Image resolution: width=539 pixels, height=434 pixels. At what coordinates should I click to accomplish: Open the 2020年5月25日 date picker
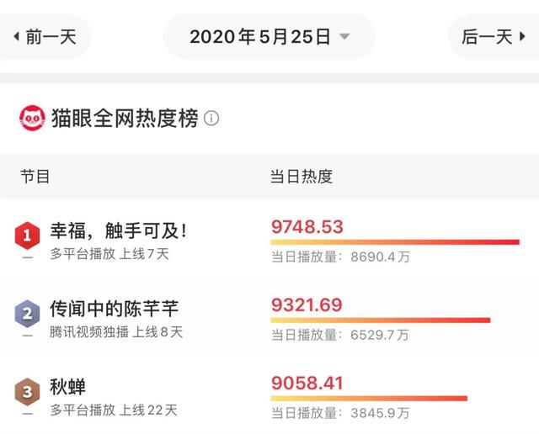(269, 36)
